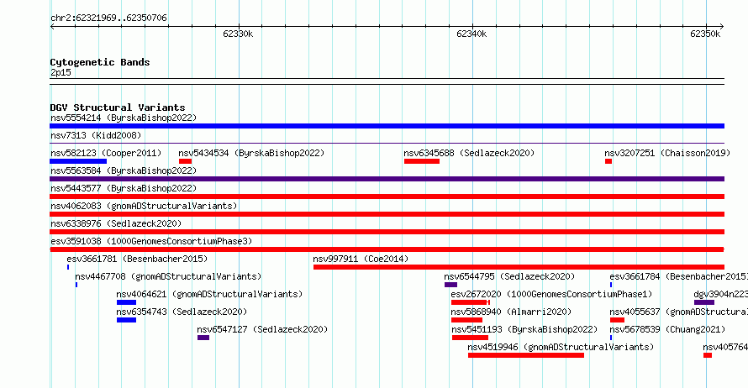This screenshot has height=388, width=748.
Task: Click the chr2:62321969..62350706 region label
Action: pyautogui.click(x=108, y=18)
